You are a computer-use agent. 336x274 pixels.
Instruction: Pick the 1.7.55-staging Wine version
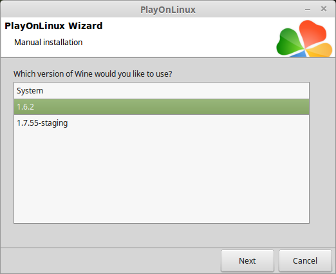(162, 123)
